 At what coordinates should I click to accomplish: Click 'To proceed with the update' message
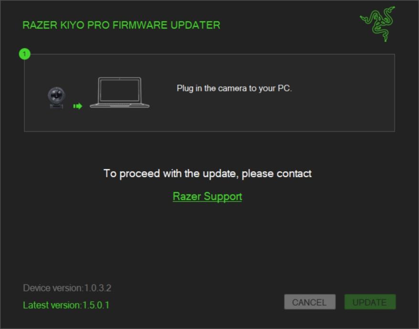tap(208, 174)
